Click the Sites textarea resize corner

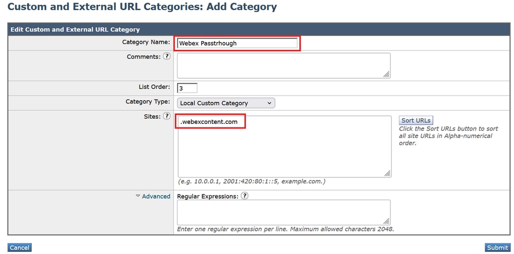pyautogui.click(x=386, y=173)
